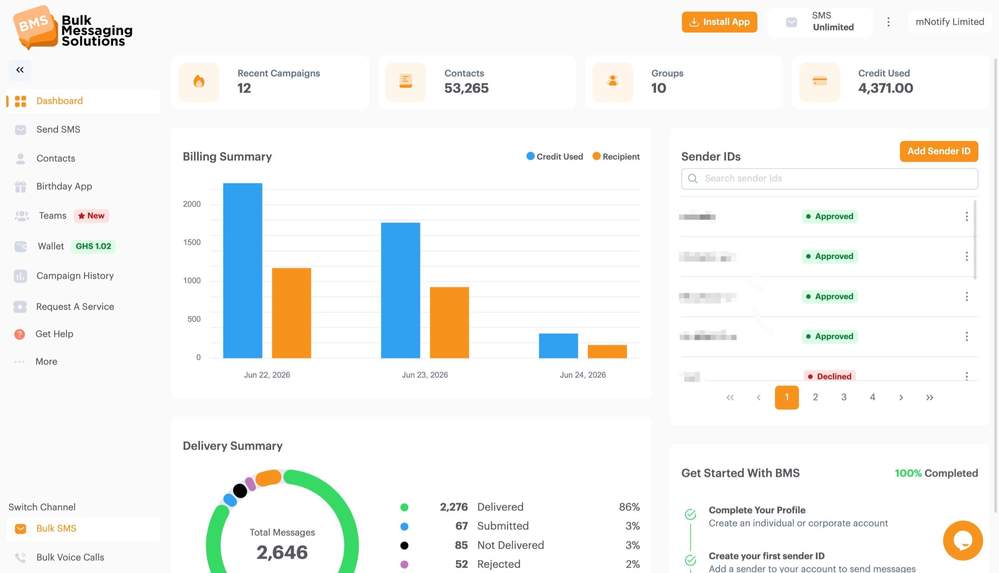Click the Birthday App gift icon

tap(21, 186)
